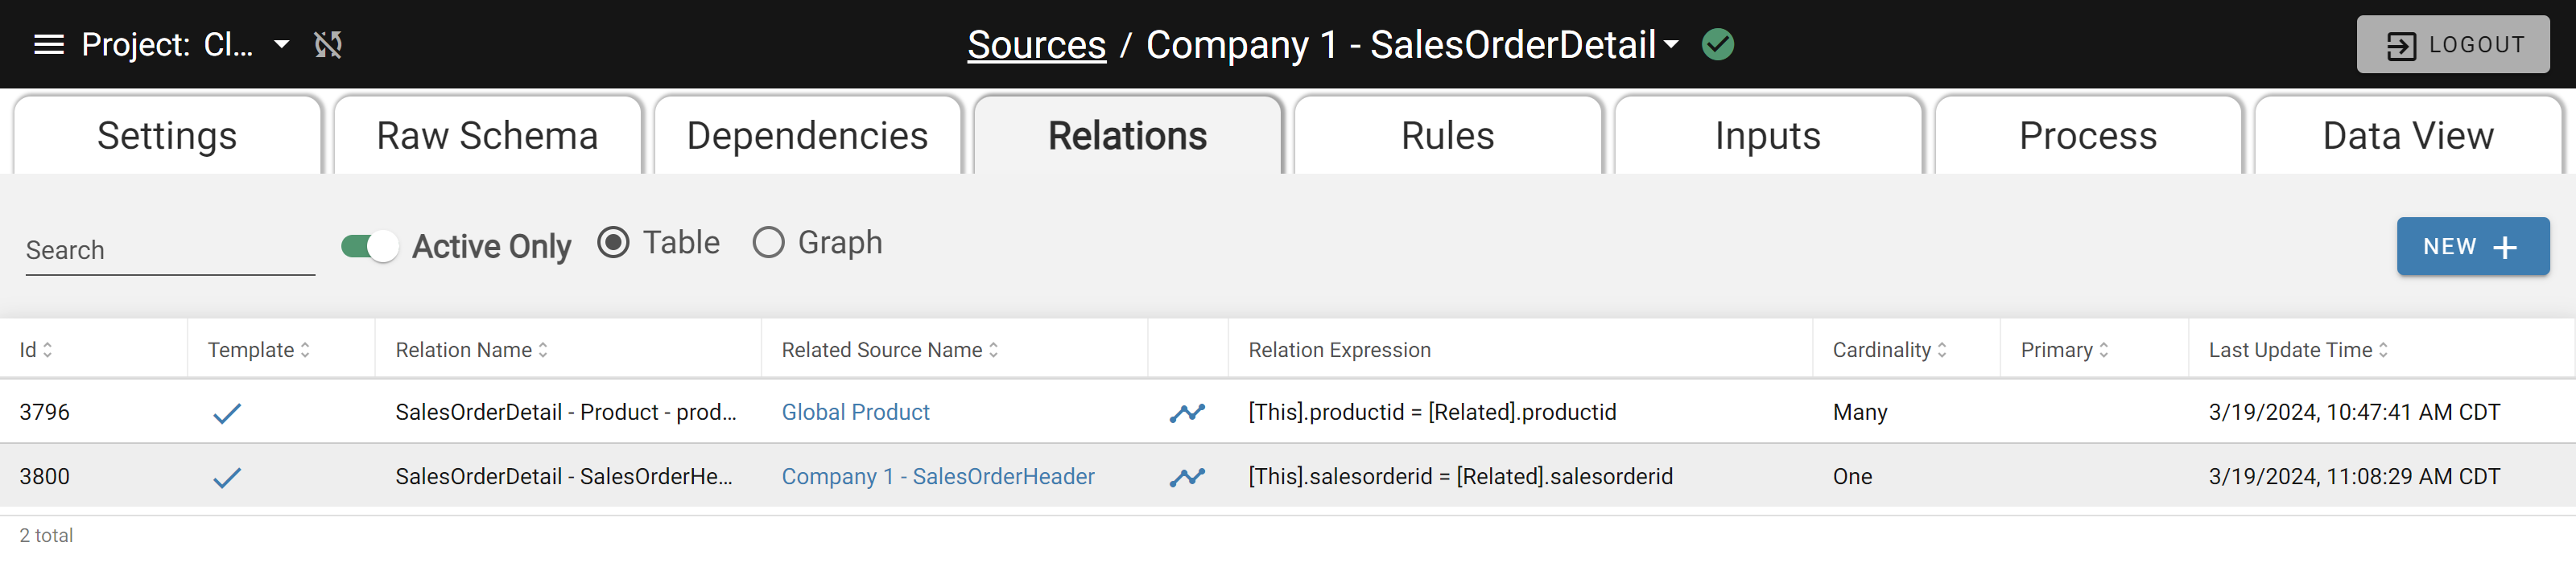
Task: Sort by Id column arrows
Action: tap(47, 351)
